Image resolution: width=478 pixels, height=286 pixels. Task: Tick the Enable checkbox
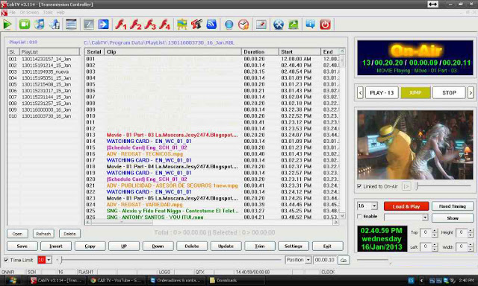click(359, 217)
